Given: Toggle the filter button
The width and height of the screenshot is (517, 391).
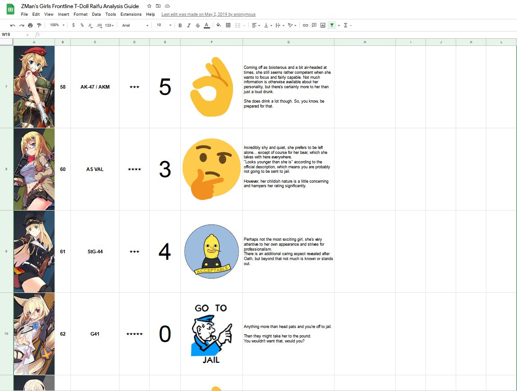Looking at the screenshot, I should pos(332,25).
